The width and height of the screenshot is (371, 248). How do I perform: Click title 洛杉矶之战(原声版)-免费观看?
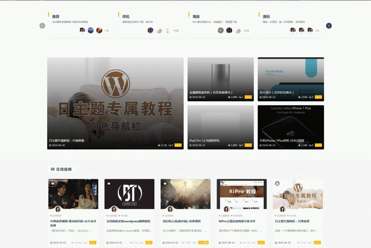(x=182, y=221)
